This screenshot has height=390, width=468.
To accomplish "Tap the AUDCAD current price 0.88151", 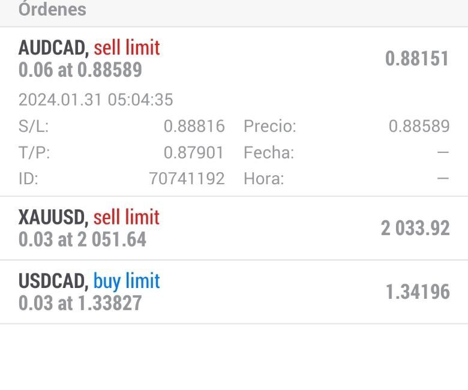I will tap(416, 59).
